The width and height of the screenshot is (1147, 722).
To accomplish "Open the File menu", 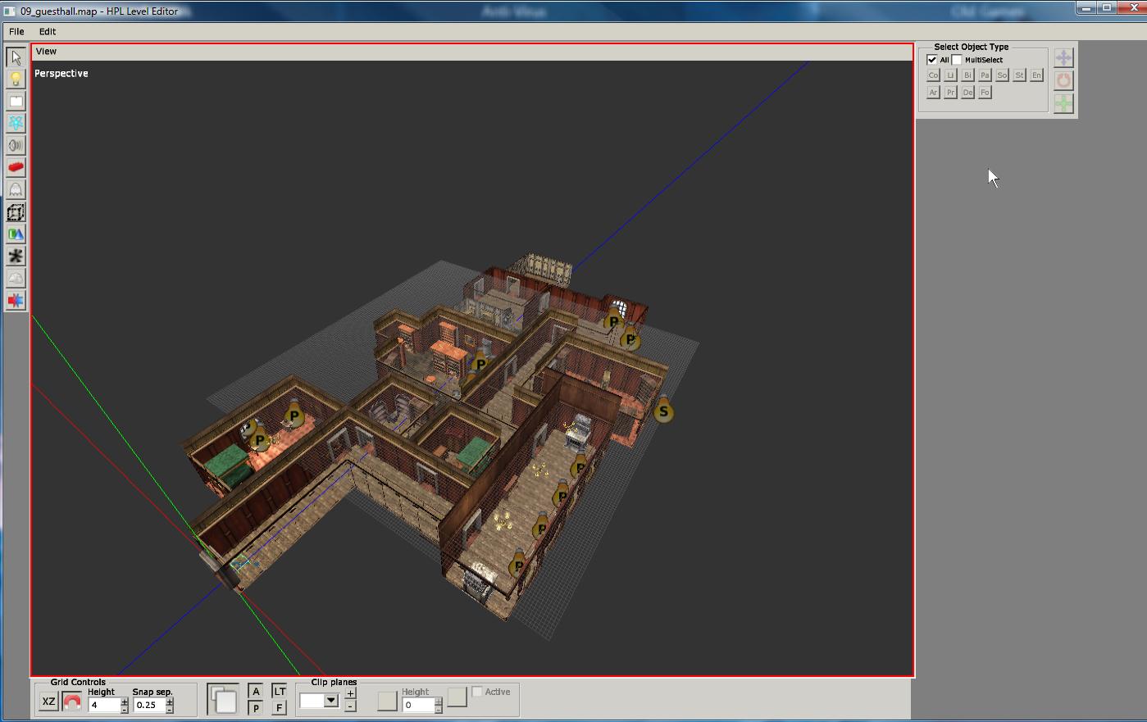I will pos(16,31).
